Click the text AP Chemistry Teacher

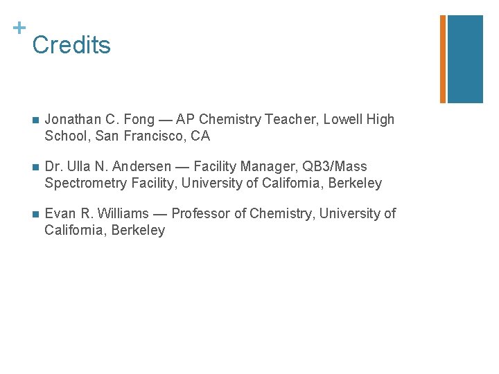click(245, 119)
